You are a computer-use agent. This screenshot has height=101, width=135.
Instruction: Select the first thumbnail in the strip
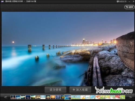point(13,97)
